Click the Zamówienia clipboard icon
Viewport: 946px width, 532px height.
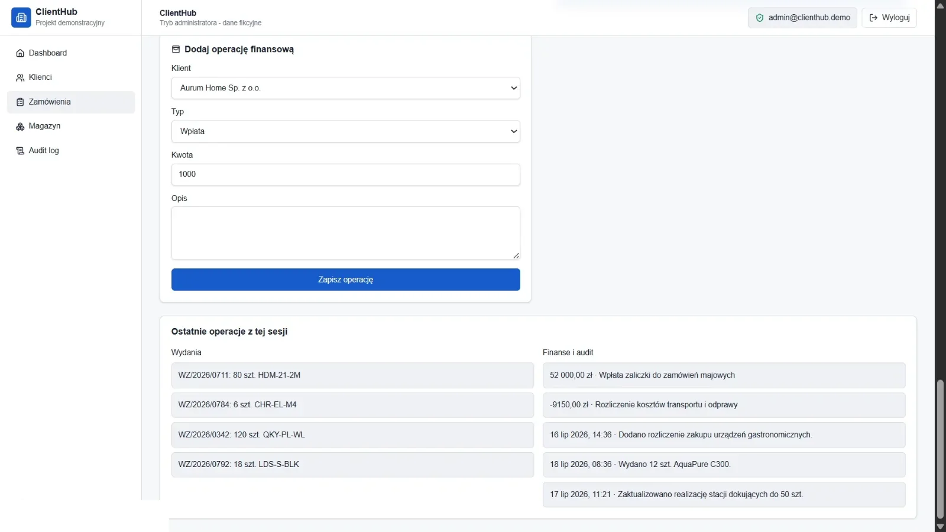coord(20,102)
